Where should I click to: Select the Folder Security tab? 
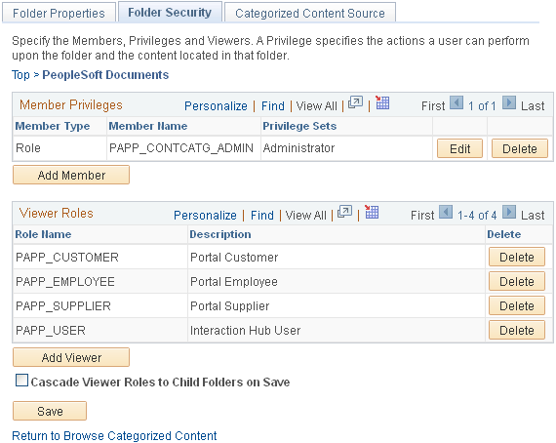170,13
